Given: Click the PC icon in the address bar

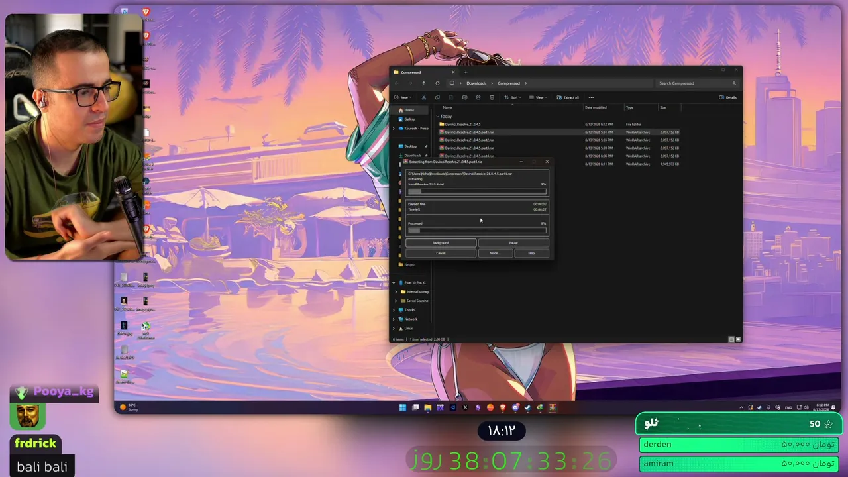Looking at the screenshot, I should pyautogui.click(x=452, y=83).
